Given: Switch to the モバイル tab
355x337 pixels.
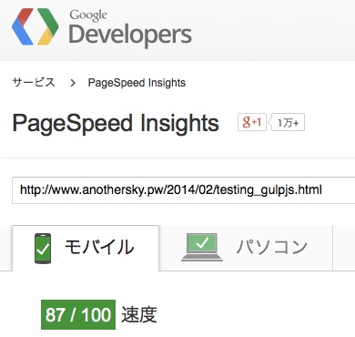Looking at the screenshot, I should (x=86, y=248).
